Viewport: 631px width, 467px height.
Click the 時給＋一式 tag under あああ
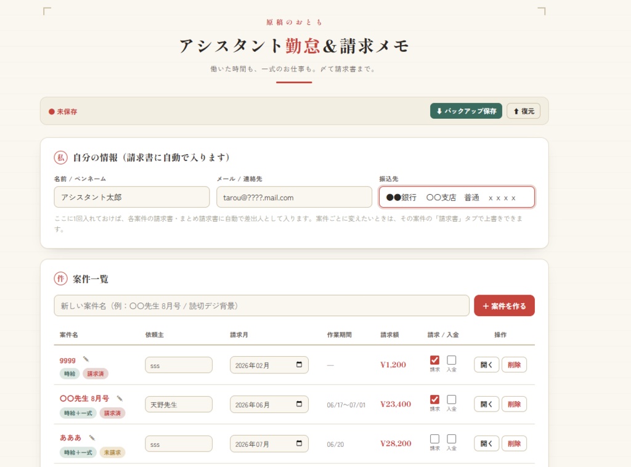(78, 452)
